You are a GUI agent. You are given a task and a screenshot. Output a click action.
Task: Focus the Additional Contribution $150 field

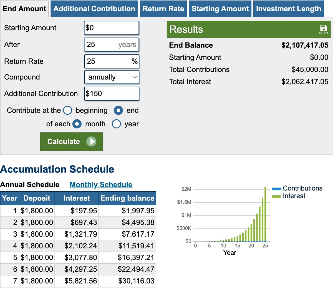point(112,94)
